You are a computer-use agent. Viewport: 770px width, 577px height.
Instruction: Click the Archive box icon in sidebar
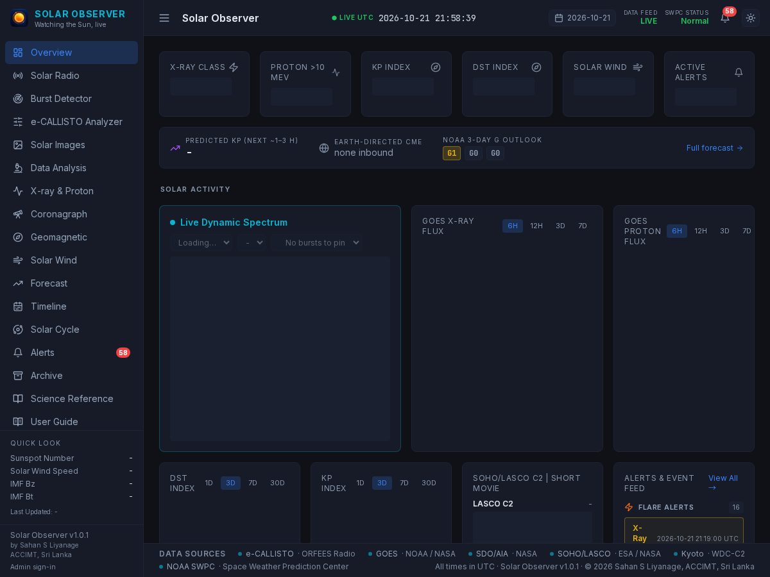coord(18,376)
